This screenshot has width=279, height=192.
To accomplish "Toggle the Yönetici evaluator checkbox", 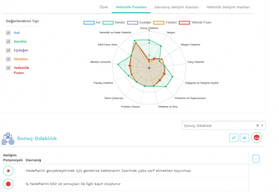I will point(8,59).
